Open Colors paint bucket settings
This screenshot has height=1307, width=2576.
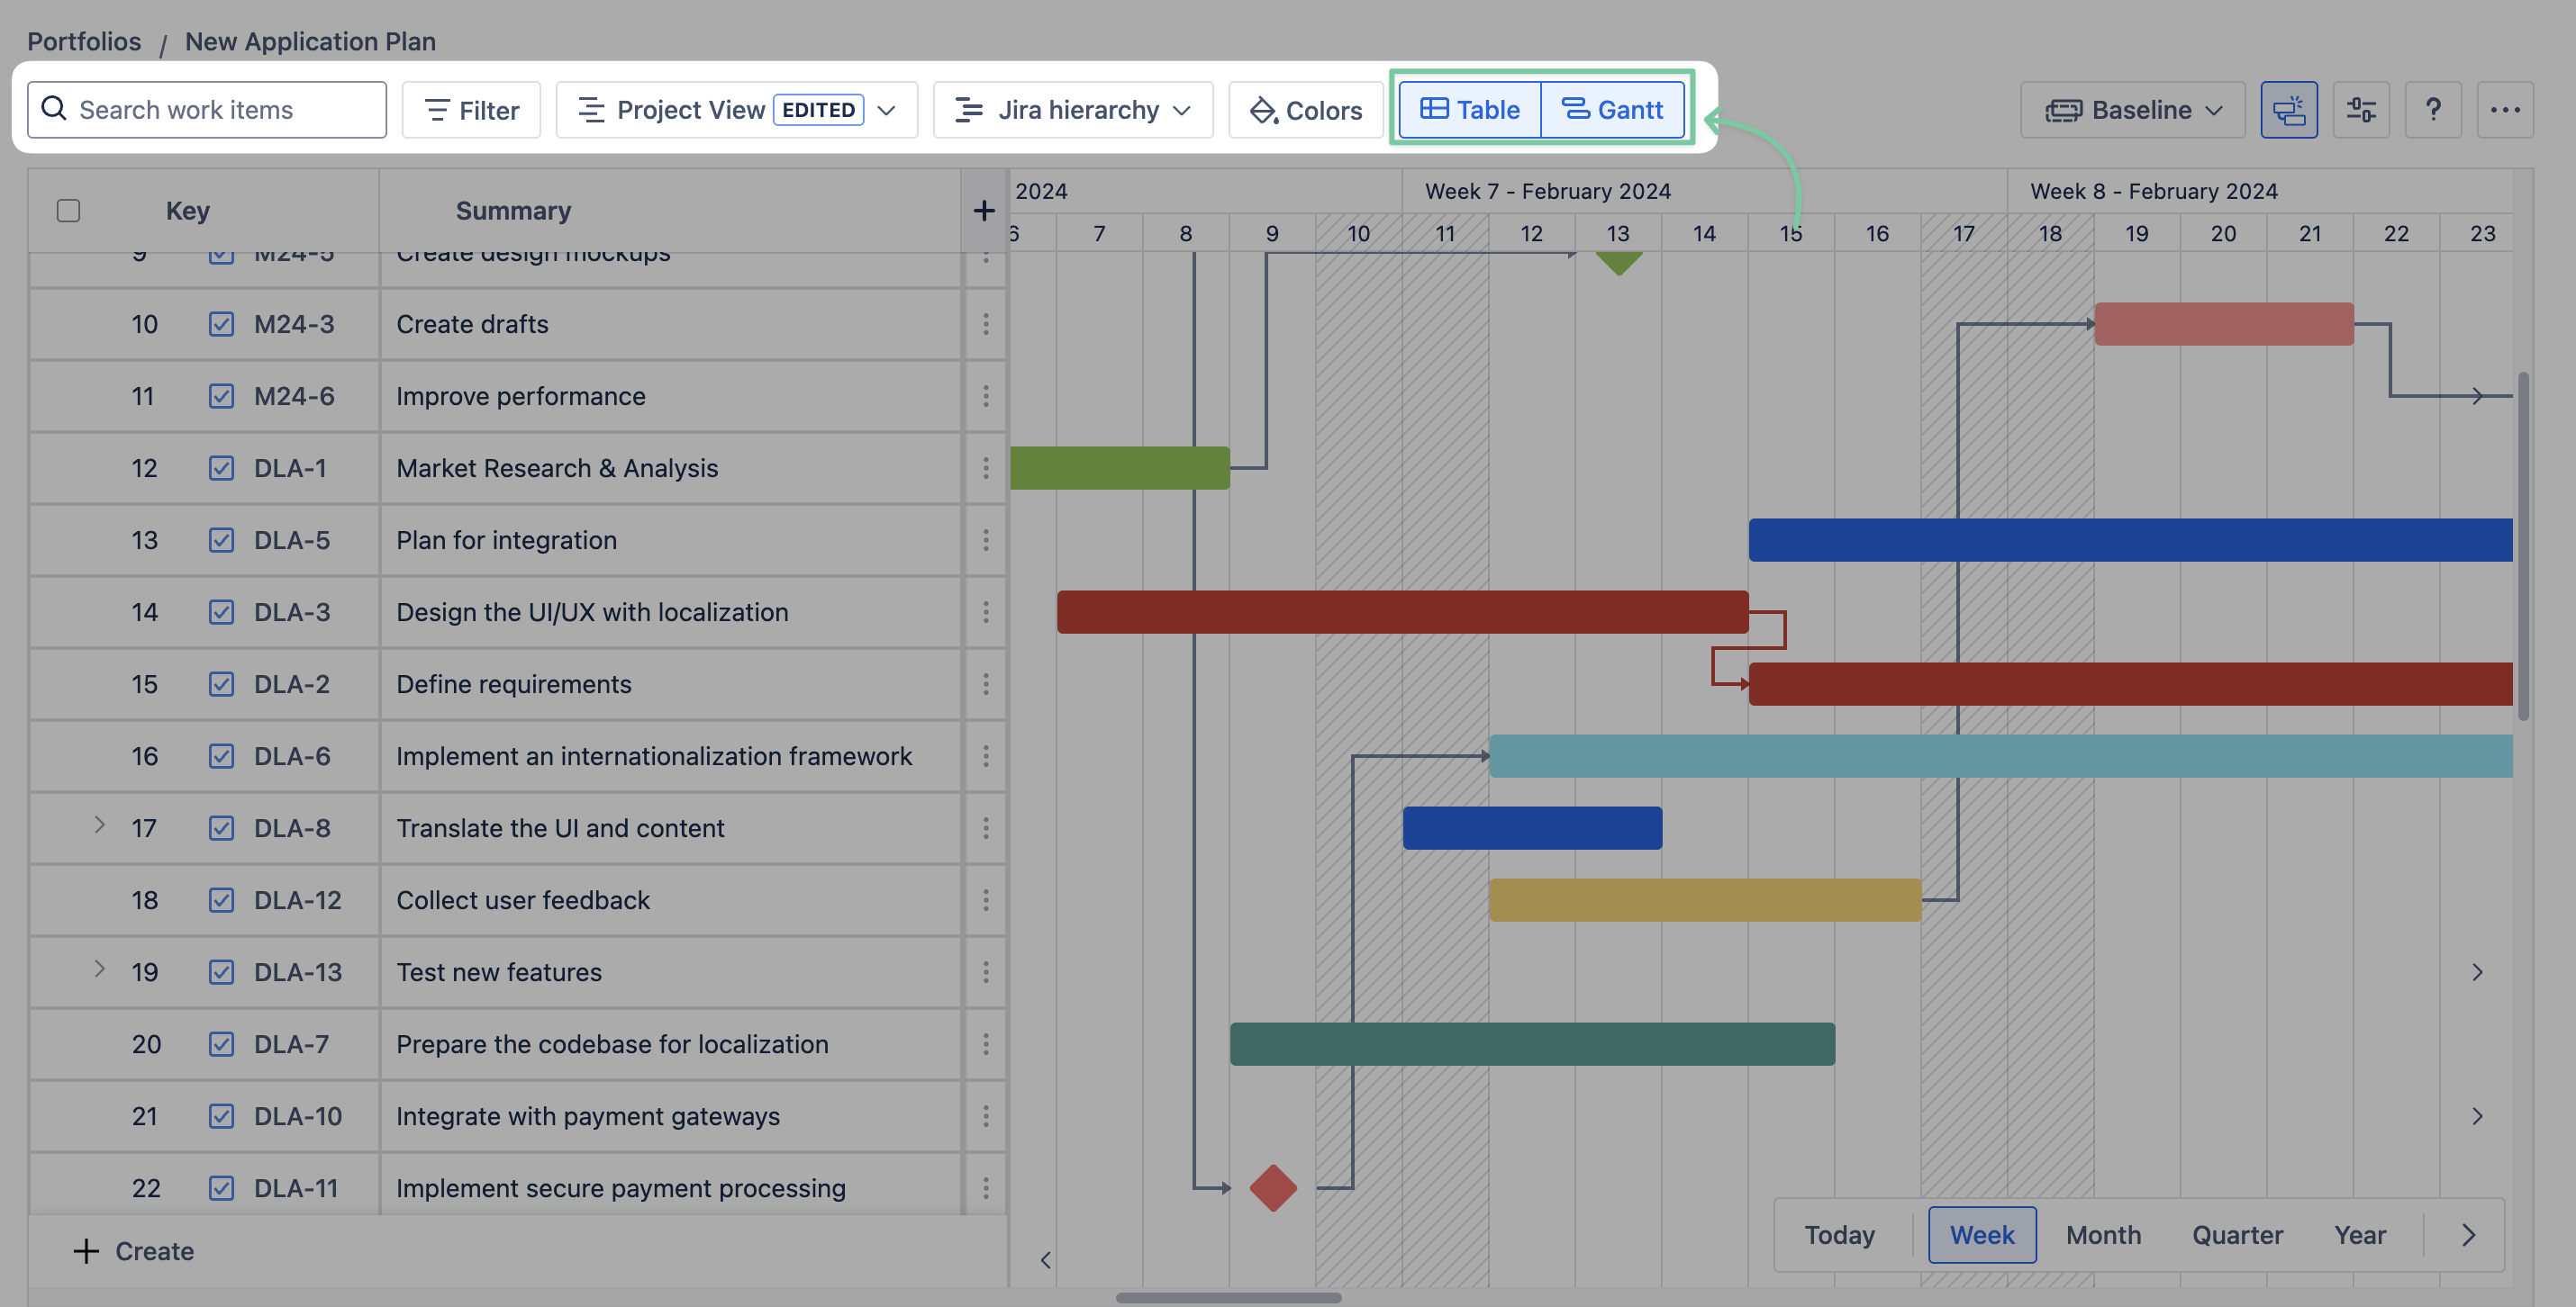[x=1305, y=110]
